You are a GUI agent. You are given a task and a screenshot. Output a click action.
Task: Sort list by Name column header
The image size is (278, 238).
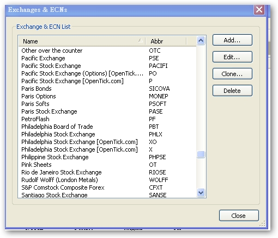coord(82,41)
